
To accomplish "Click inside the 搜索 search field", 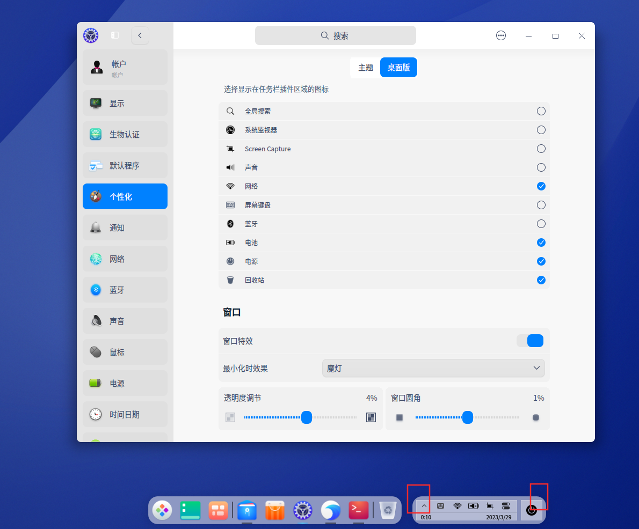I will click(x=336, y=35).
